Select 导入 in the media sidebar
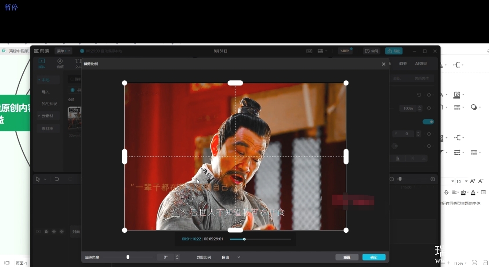 (46, 92)
